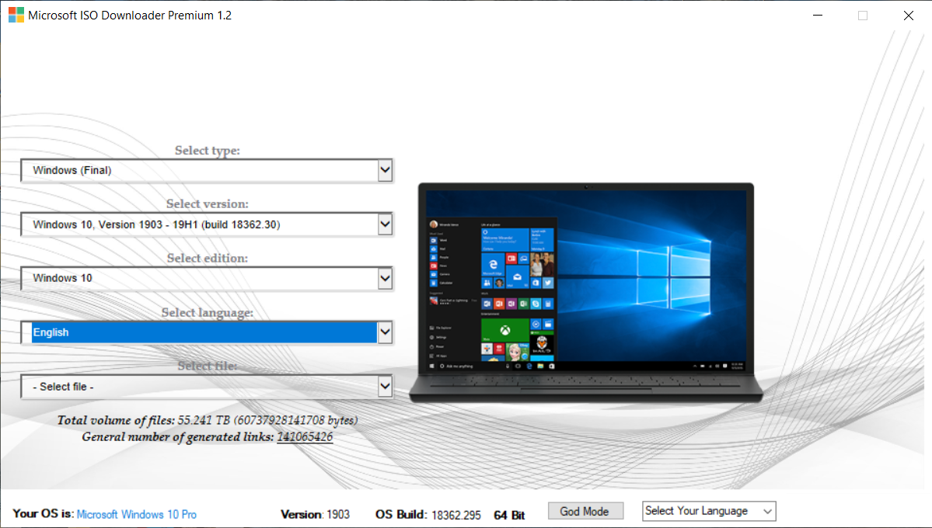Click the Microsoft ISO Downloader Premium 1.2 title
This screenshot has width=932, height=528.
coord(130,16)
